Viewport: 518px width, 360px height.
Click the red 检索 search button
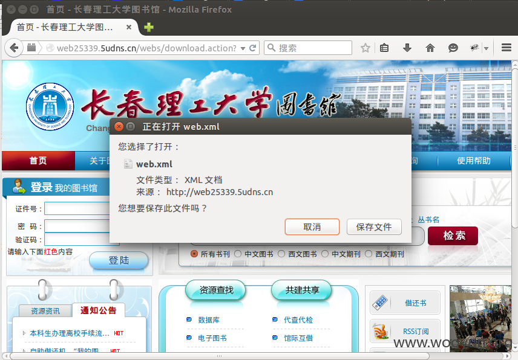(453, 236)
